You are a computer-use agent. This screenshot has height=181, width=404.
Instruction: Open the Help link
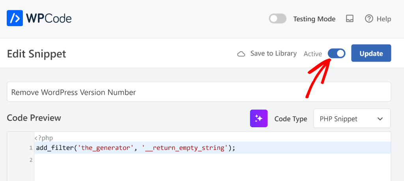click(x=378, y=19)
